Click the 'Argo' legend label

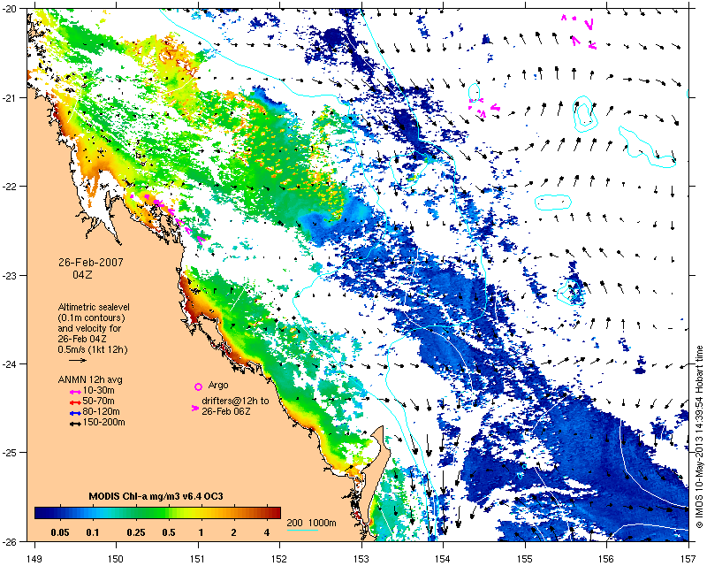pyautogui.click(x=218, y=386)
